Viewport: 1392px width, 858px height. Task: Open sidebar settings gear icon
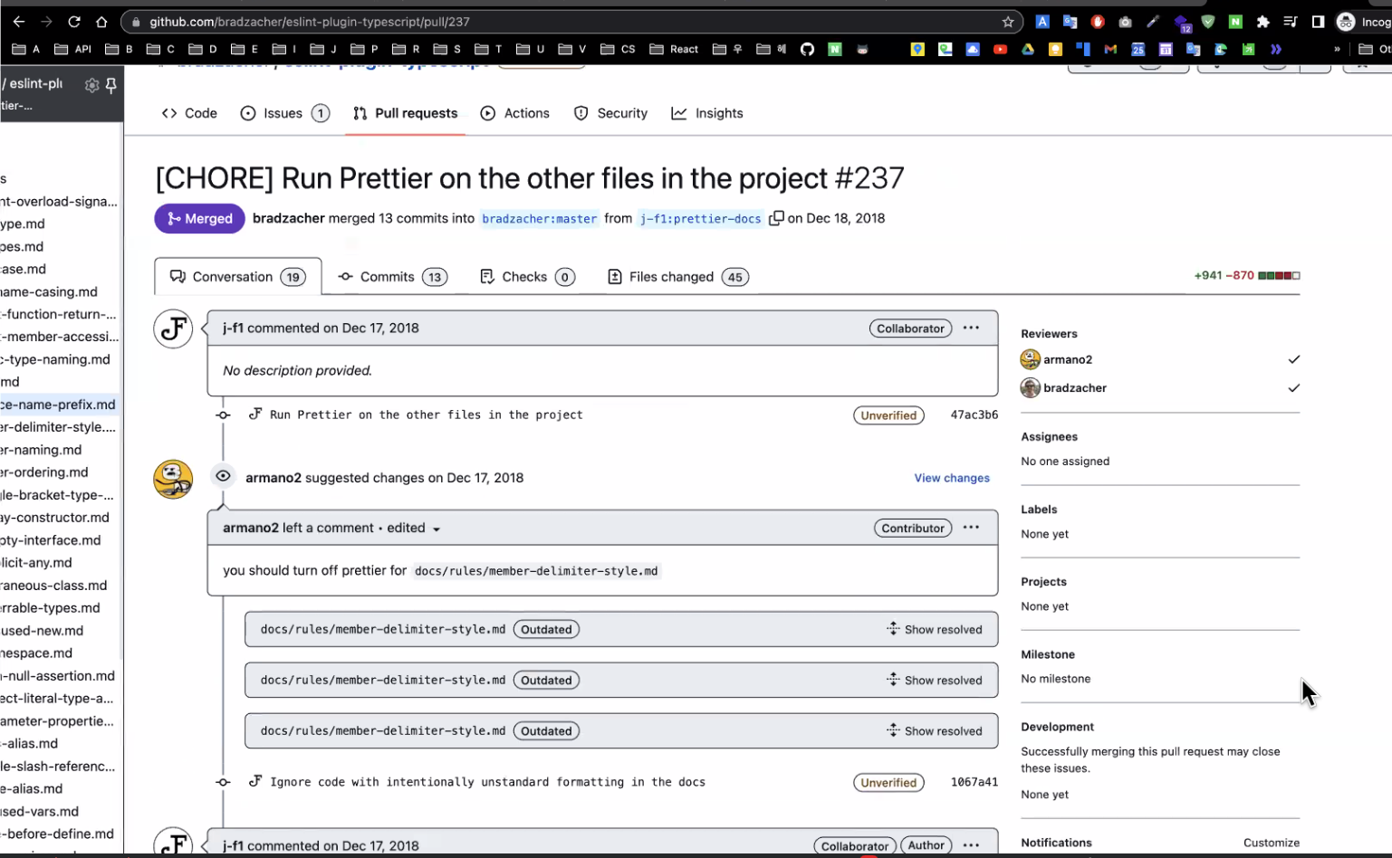click(x=91, y=85)
